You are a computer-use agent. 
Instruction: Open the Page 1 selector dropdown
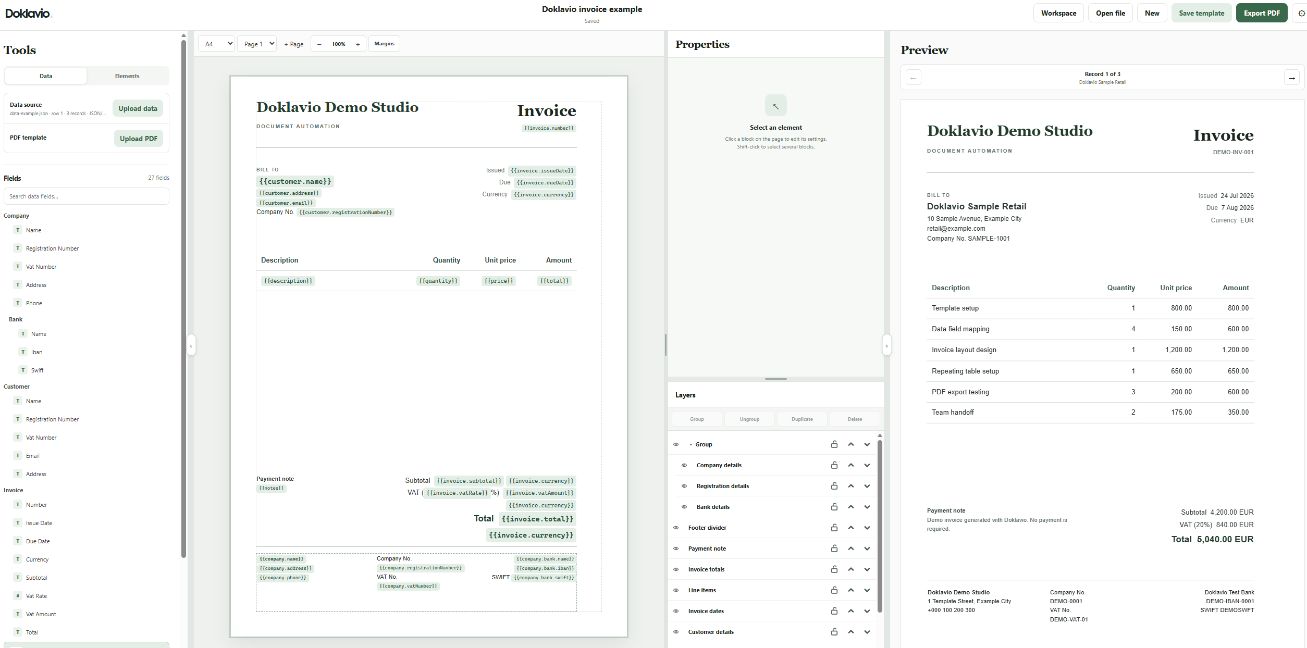[x=257, y=44]
